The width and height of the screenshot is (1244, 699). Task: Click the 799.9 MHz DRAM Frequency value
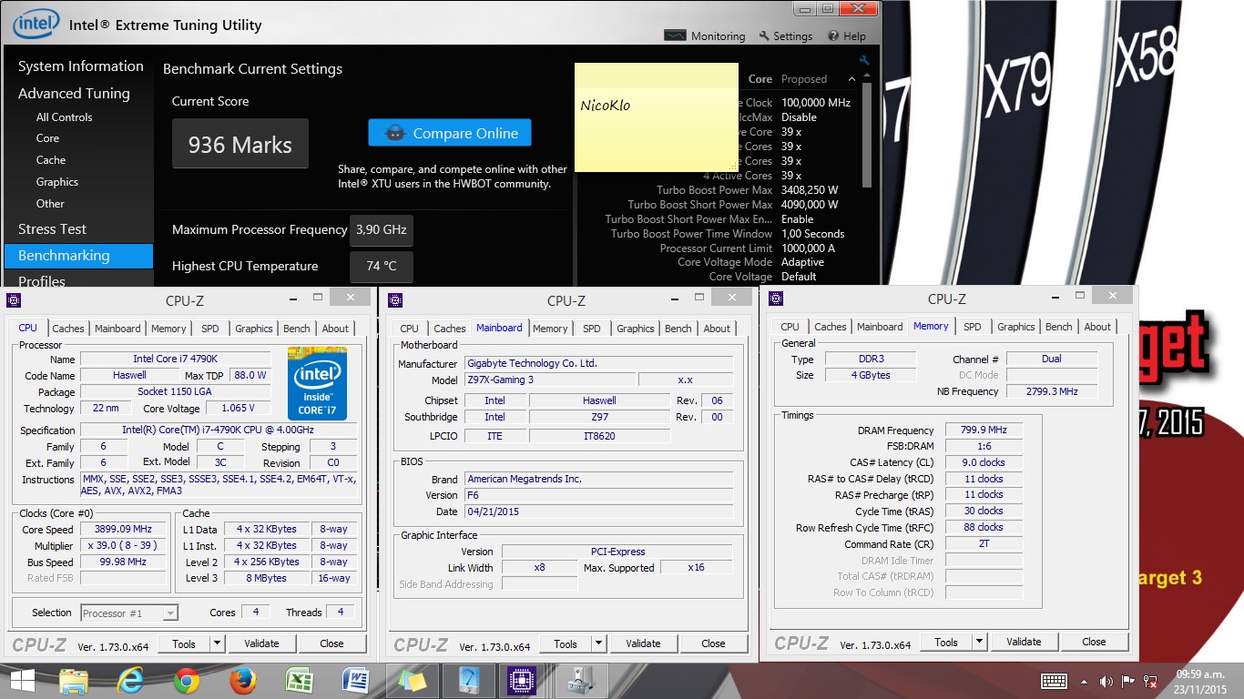[984, 431]
